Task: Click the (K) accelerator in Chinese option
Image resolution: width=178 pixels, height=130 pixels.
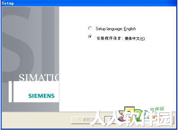Action: coord(142,38)
